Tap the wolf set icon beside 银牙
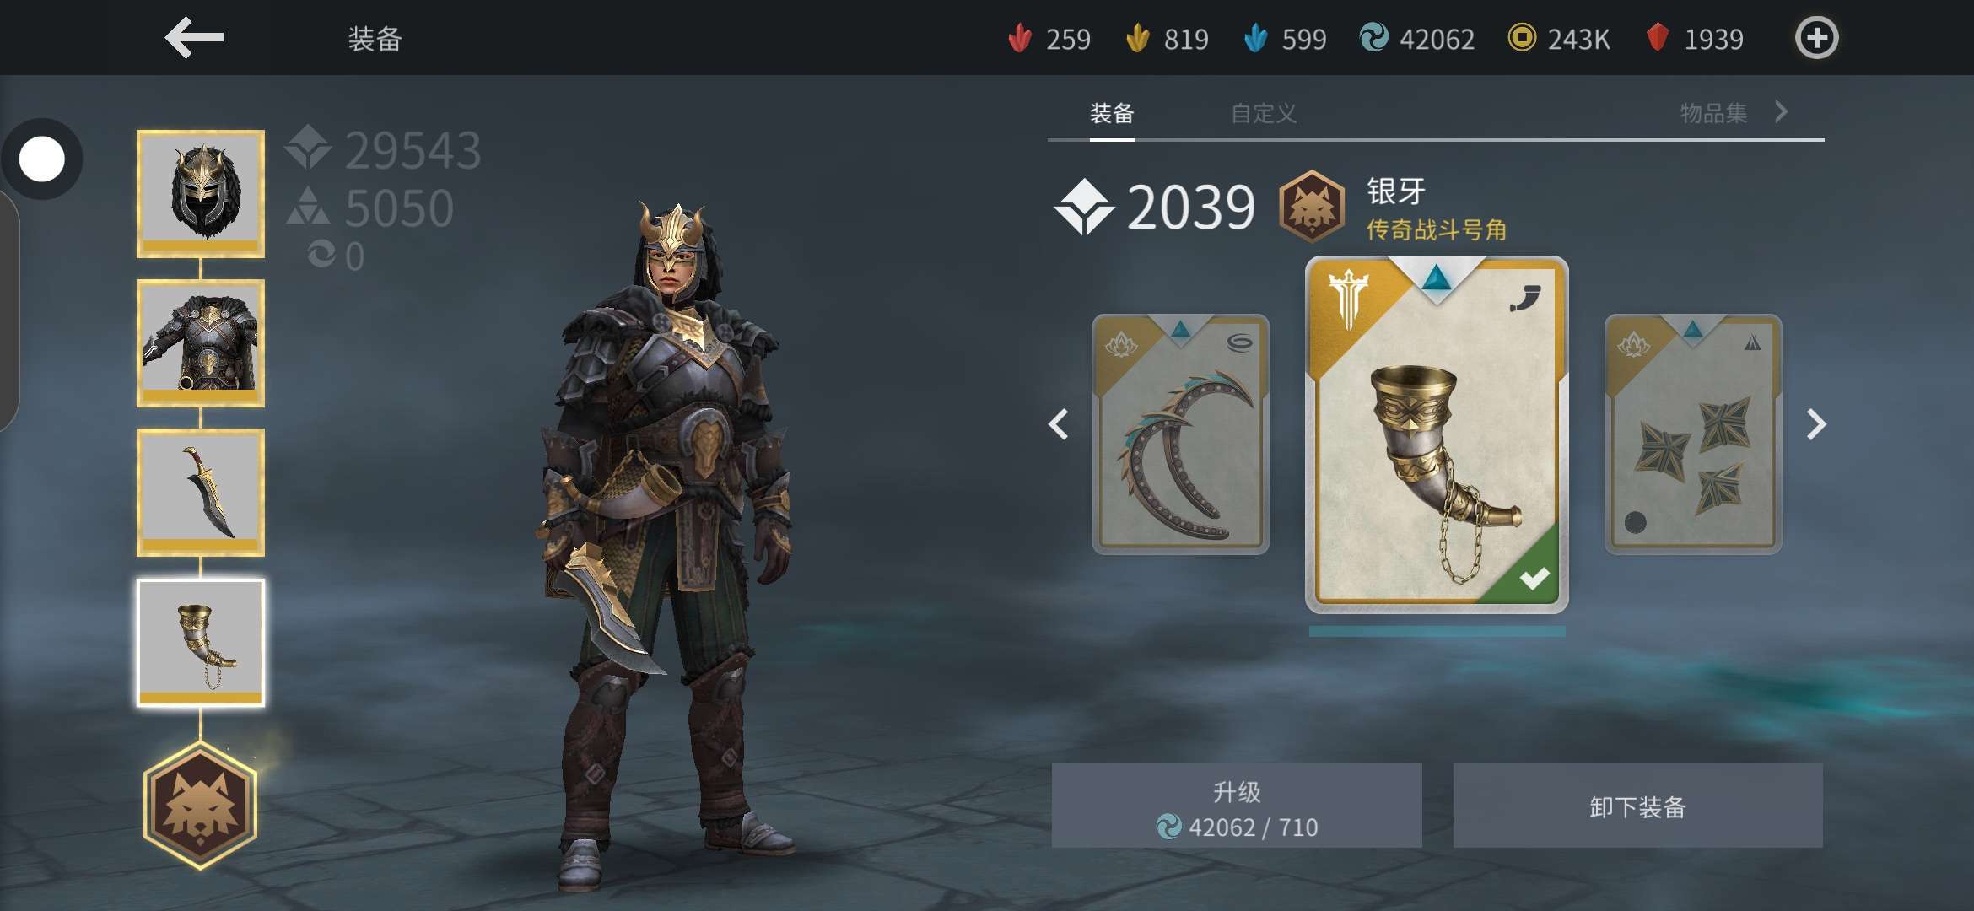This screenshot has height=911, width=1974. [1311, 207]
